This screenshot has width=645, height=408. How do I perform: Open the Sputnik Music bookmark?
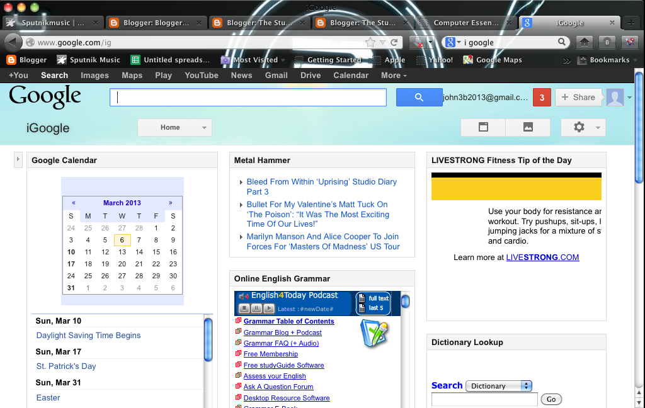click(x=88, y=60)
